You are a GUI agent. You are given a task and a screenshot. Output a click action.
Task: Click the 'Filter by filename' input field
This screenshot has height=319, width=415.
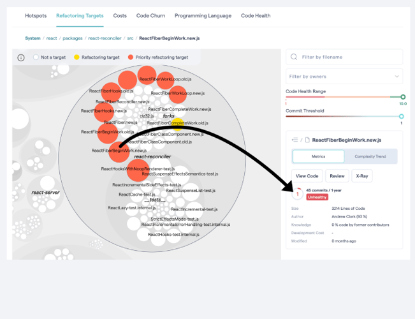[x=347, y=57]
